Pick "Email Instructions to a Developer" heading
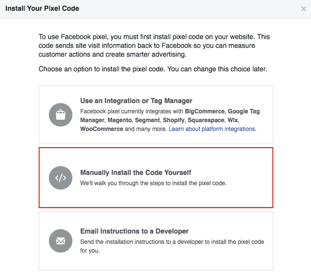311x279 pixels. (x=134, y=231)
